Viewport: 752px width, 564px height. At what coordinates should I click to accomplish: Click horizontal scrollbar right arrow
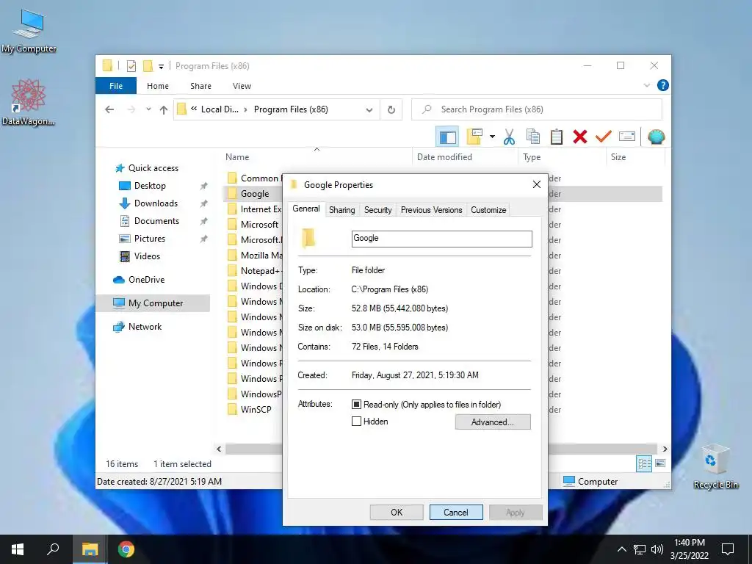665,449
